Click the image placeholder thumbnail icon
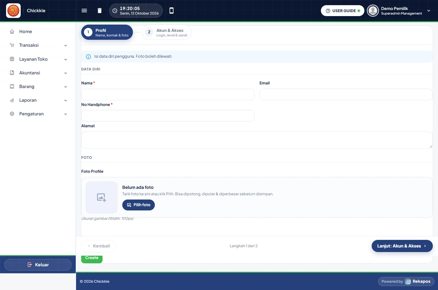The width and height of the screenshot is (438, 290). coord(102,197)
